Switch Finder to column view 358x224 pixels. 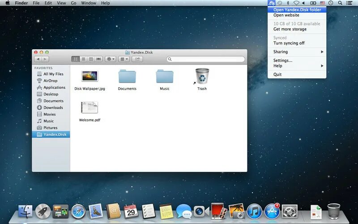click(91, 59)
